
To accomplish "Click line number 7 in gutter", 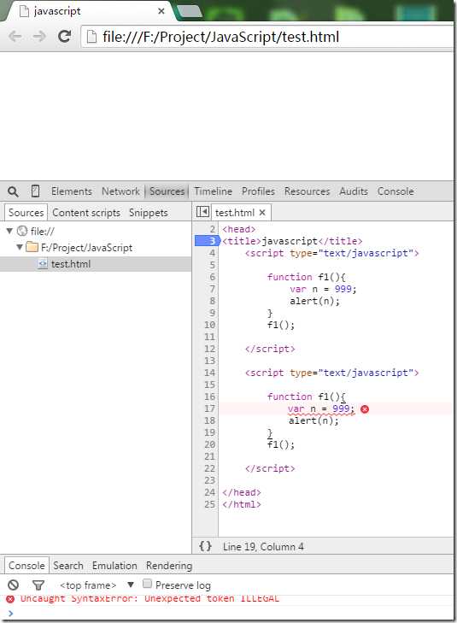I will [213, 289].
